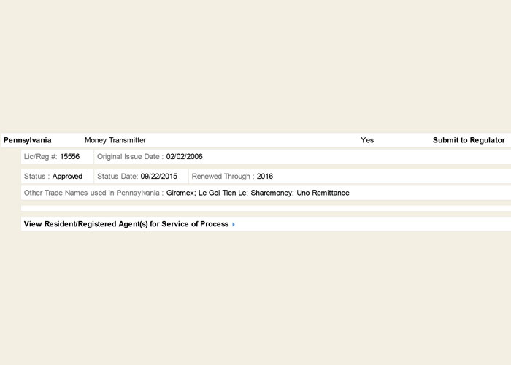Click the Other Trade Names used in Pennsylvania label
Screen dimensions: 511x365
click(93, 193)
